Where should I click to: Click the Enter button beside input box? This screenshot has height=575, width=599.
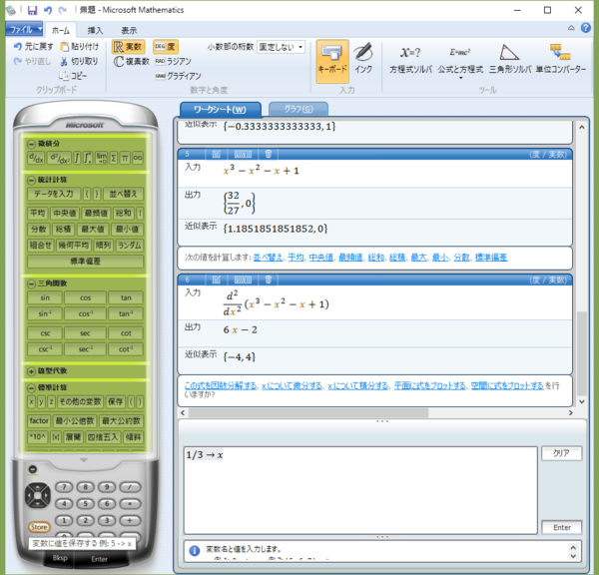click(x=561, y=528)
